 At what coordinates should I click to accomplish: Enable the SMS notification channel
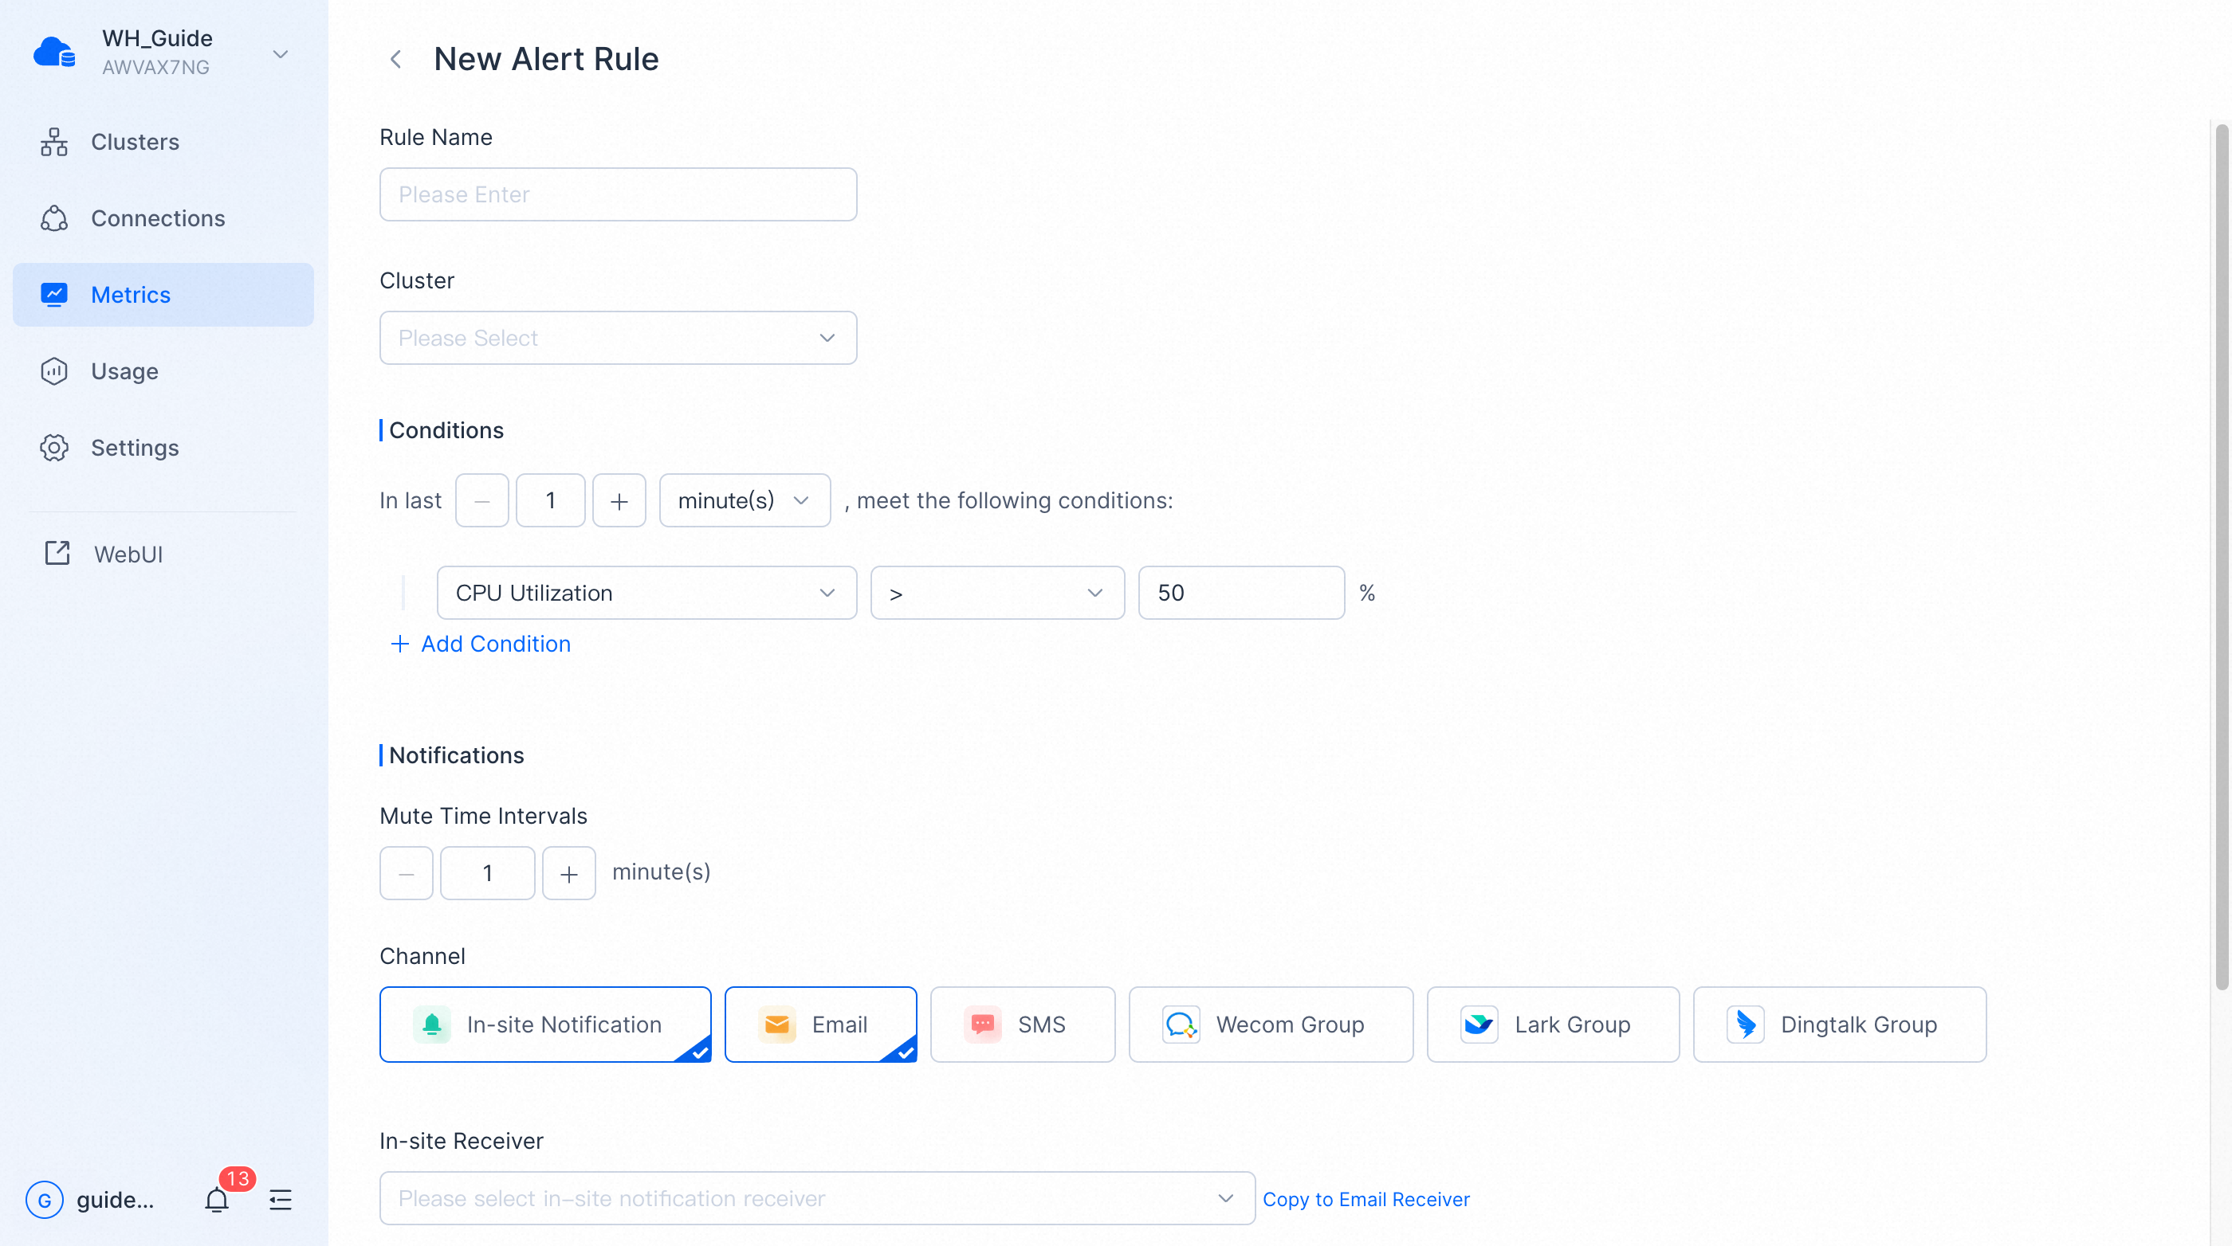click(x=1023, y=1025)
